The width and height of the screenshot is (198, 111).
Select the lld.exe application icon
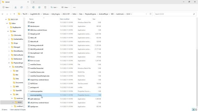coord(29,57)
